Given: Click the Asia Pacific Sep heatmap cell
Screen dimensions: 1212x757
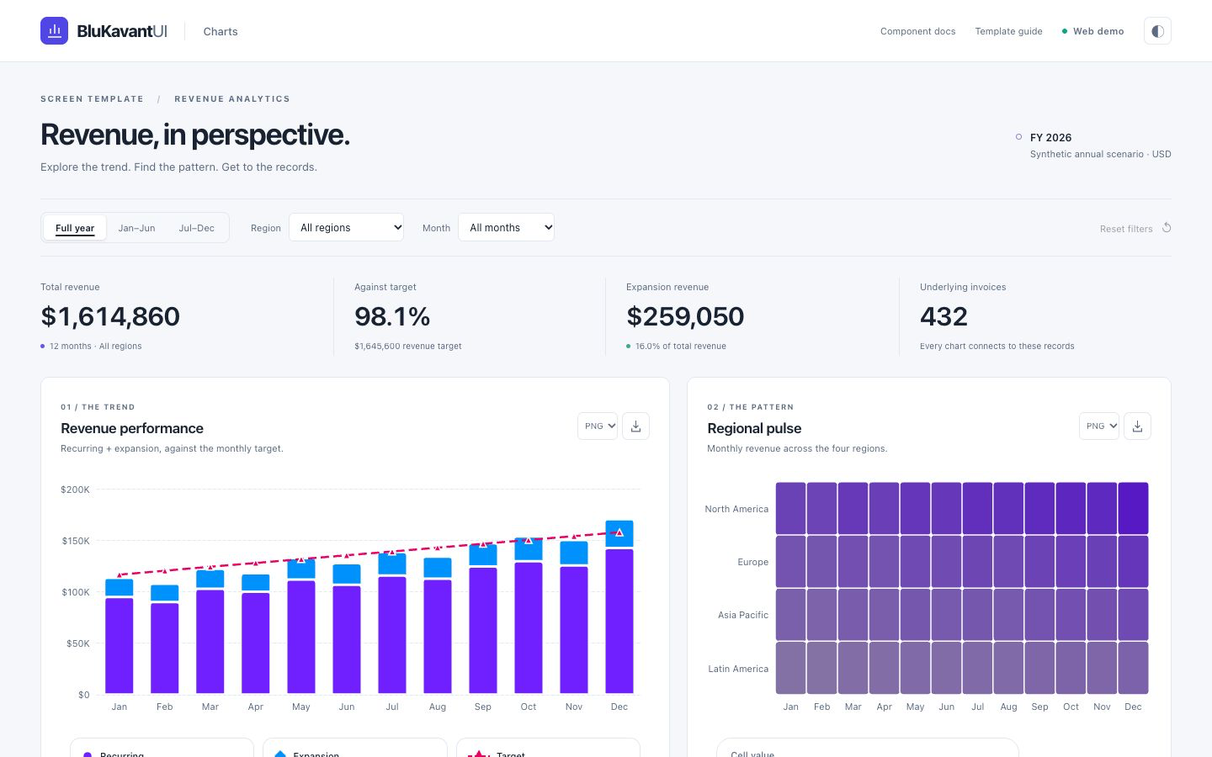Looking at the screenshot, I should tap(1039, 615).
